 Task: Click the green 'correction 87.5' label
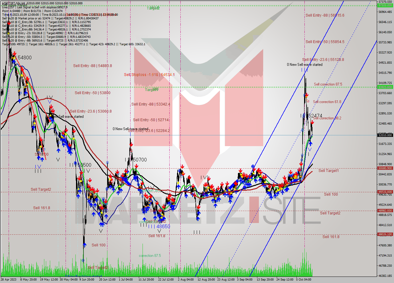click(x=150, y=256)
